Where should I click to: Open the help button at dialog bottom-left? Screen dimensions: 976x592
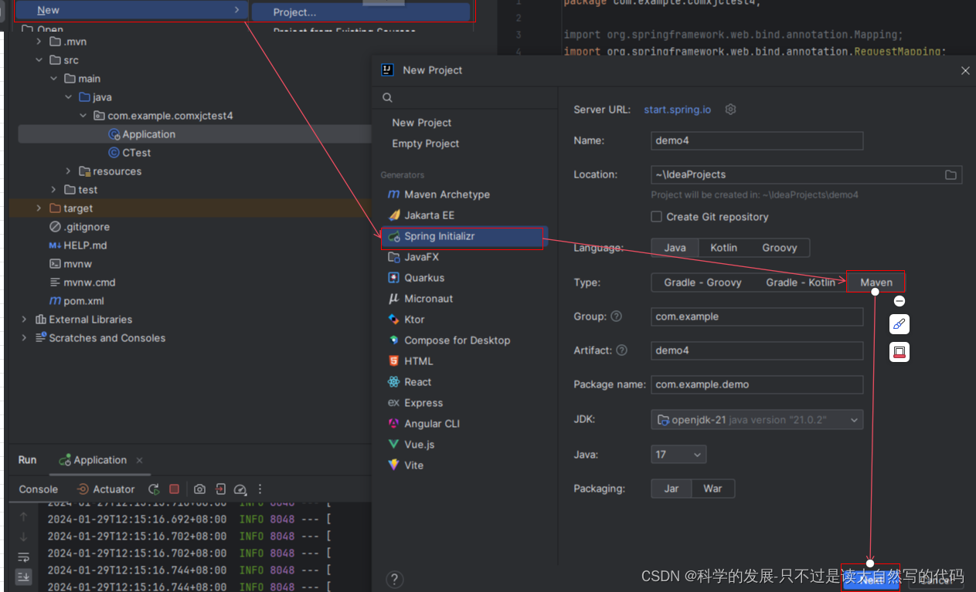[x=394, y=579]
